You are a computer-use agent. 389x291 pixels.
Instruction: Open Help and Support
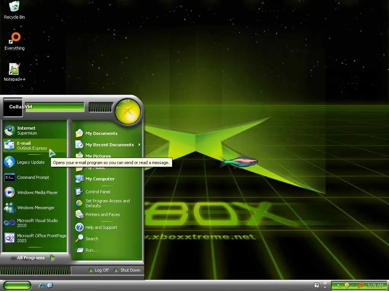coord(108,227)
